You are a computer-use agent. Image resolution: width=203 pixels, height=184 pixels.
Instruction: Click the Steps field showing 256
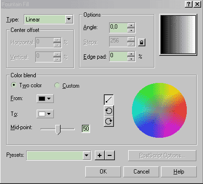pos(118,41)
